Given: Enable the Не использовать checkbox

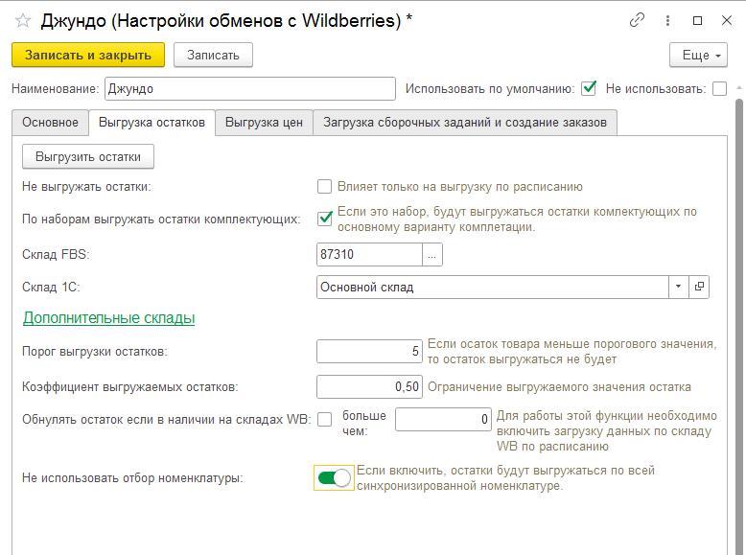Looking at the screenshot, I should pyautogui.click(x=719, y=89).
